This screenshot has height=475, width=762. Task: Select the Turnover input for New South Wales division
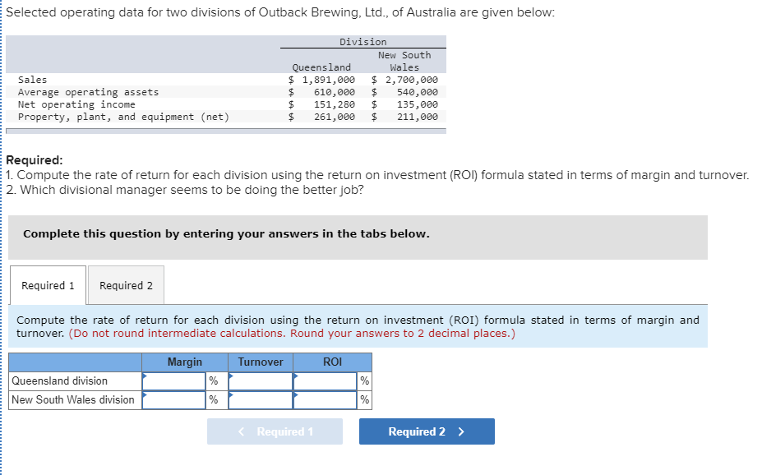tap(260, 399)
